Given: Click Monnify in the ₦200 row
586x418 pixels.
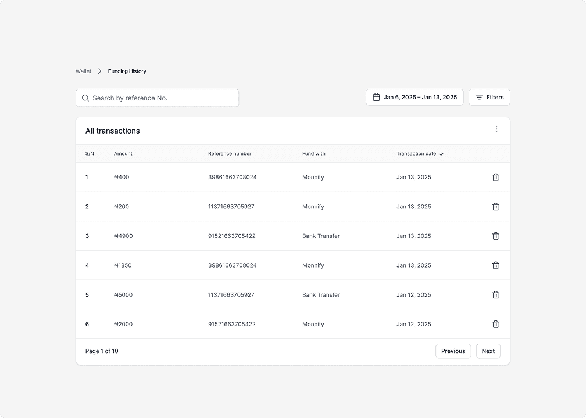Looking at the screenshot, I should tap(313, 207).
